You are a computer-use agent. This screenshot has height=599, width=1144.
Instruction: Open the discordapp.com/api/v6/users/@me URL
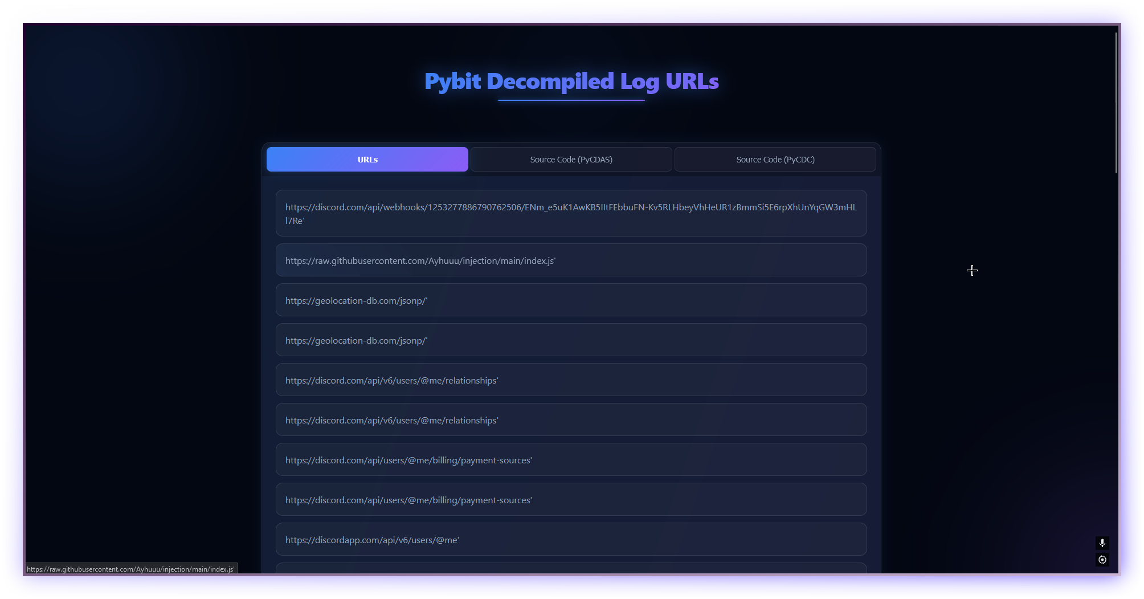(x=571, y=540)
